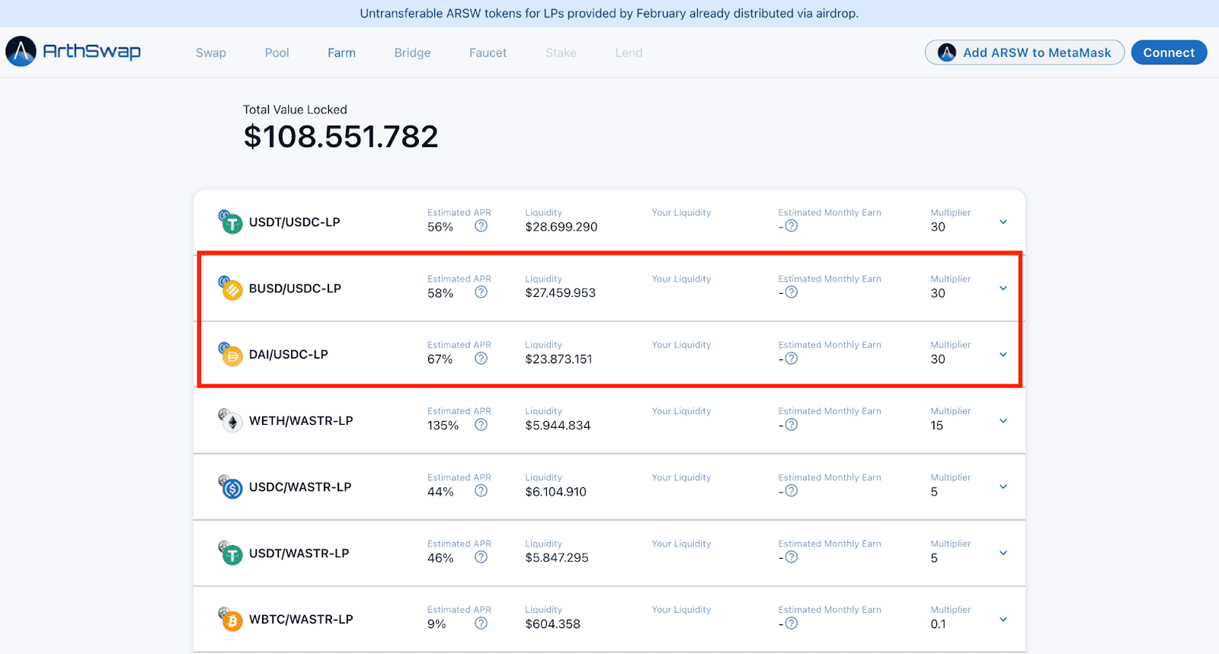Click the DAI/USDC-LP pair name
Viewport: 1219px width, 654px height.
(289, 355)
